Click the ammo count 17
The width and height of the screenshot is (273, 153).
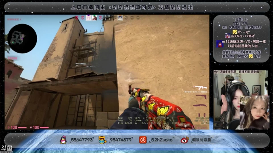[x=193, y=127]
